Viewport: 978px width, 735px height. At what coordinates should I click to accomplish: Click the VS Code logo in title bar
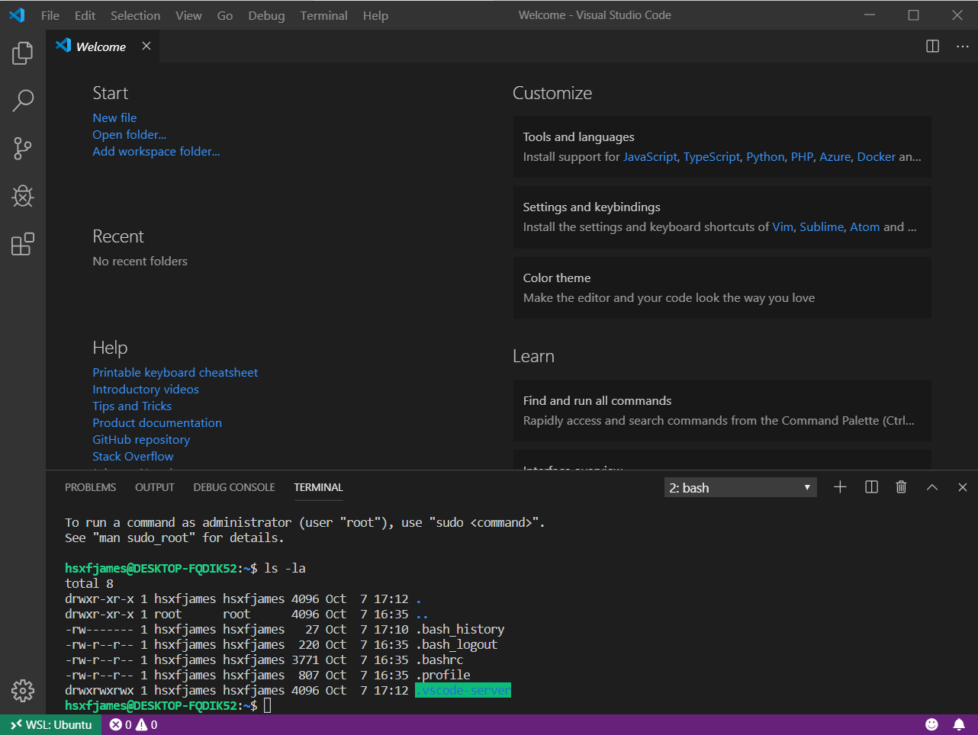click(17, 15)
